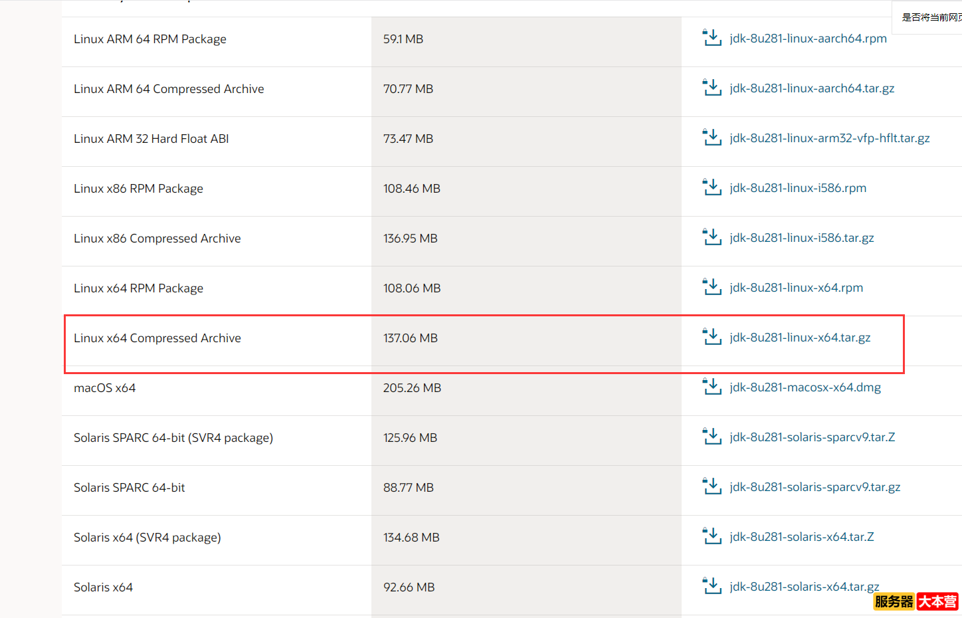Select the 'Linux x64 Compressed Archive' text
Screen dimensions: 962x618
click(x=157, y=338)
